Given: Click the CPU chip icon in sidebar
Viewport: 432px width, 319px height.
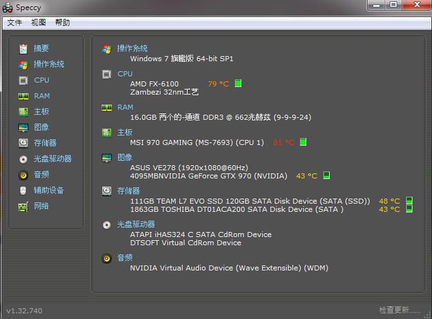Looking at the screenshot, I should [23, 80].
